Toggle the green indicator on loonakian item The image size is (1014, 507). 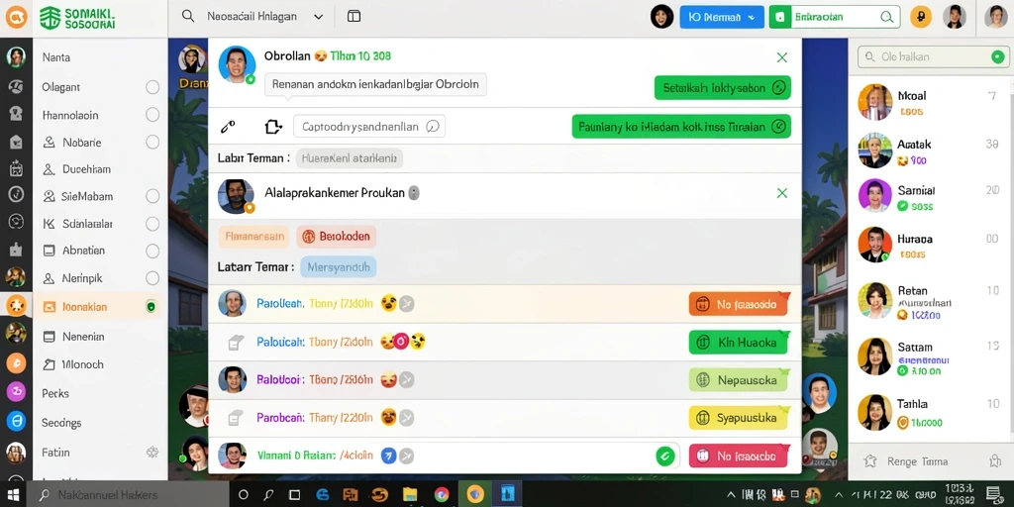tap(151, 307)
